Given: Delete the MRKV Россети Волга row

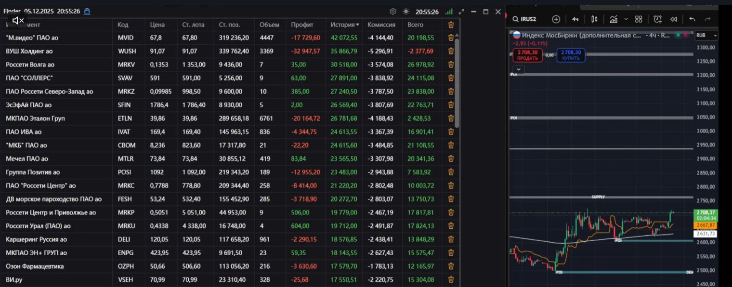Looking at the screenshot, I should point(451,65).
